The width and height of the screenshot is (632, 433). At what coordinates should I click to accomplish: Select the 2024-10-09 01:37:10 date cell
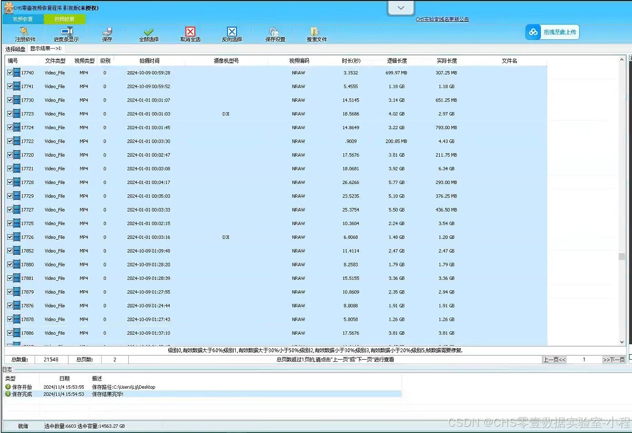pos(149,333)
